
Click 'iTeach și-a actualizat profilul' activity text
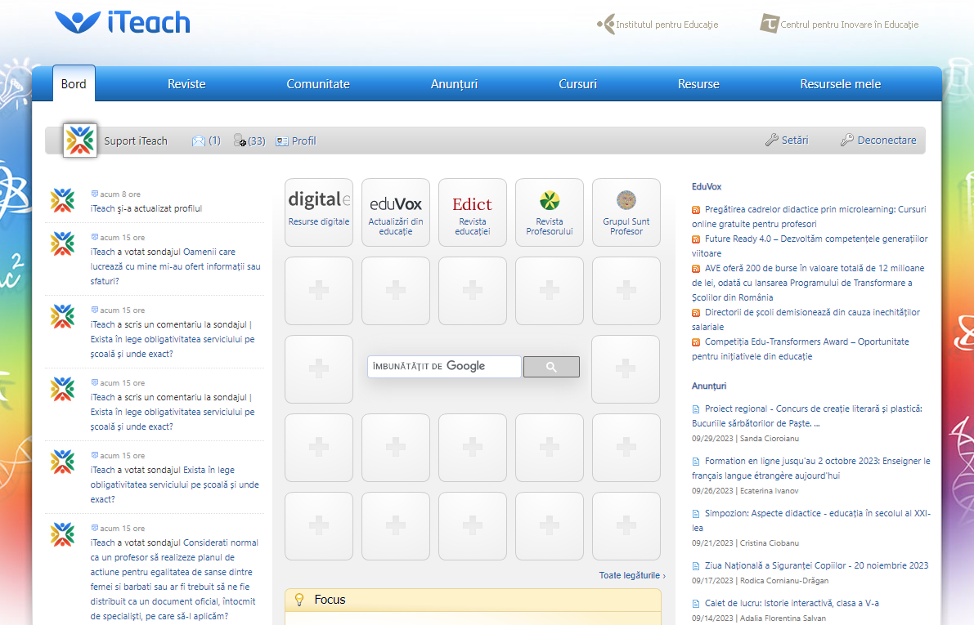[x=146, y=208]
